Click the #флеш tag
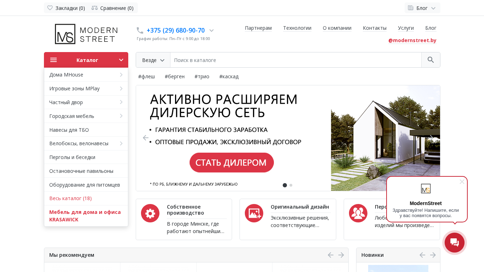 [147, 76]
